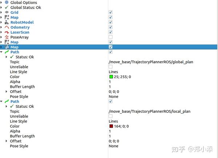Screen dimensions: 218x158
Task: Open the green color swatch 25; 255; 0
Action: coord(111,77)
